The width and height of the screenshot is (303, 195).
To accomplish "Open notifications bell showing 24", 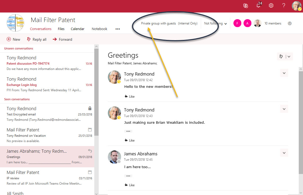I will coord(259,5).
